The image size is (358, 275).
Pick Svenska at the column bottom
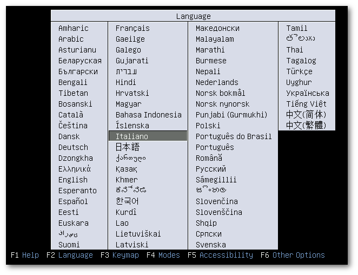tap(211, 245)
